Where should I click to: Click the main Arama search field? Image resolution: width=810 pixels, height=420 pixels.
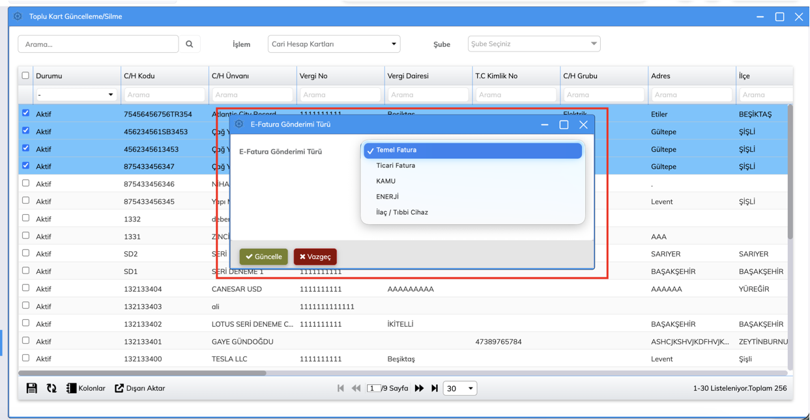[x=98, y=44]
